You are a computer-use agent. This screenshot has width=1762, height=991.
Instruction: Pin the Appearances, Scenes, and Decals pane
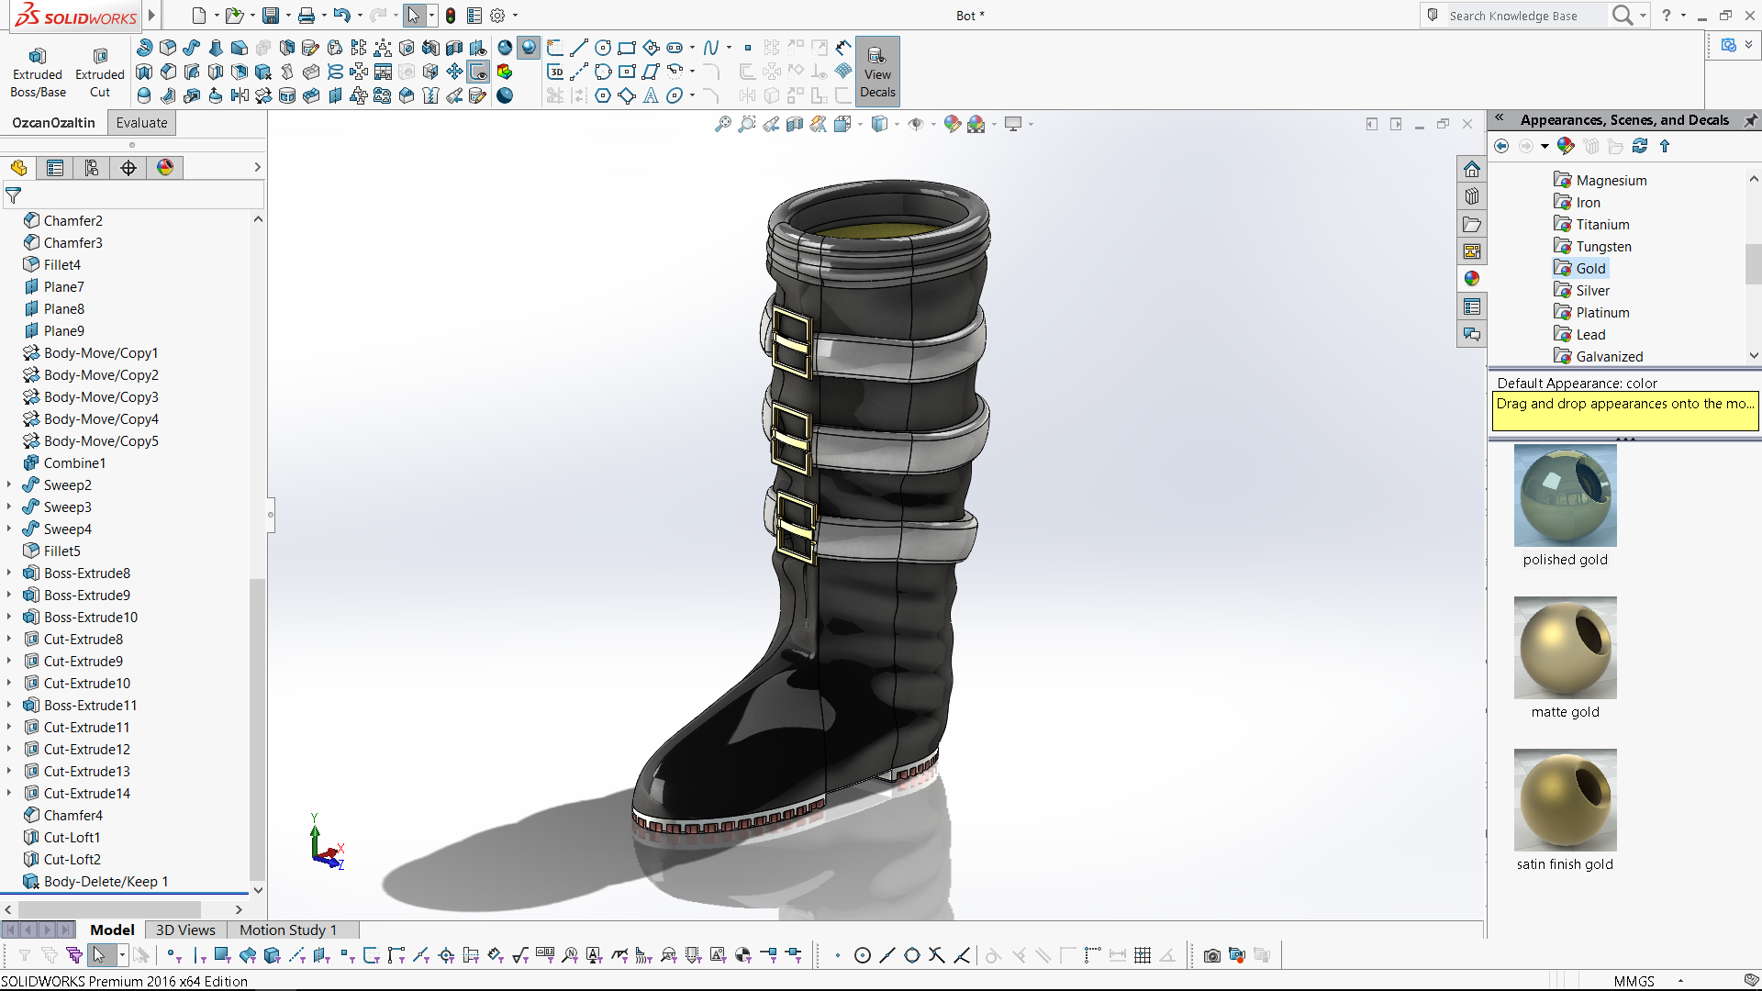point(1750,120)
